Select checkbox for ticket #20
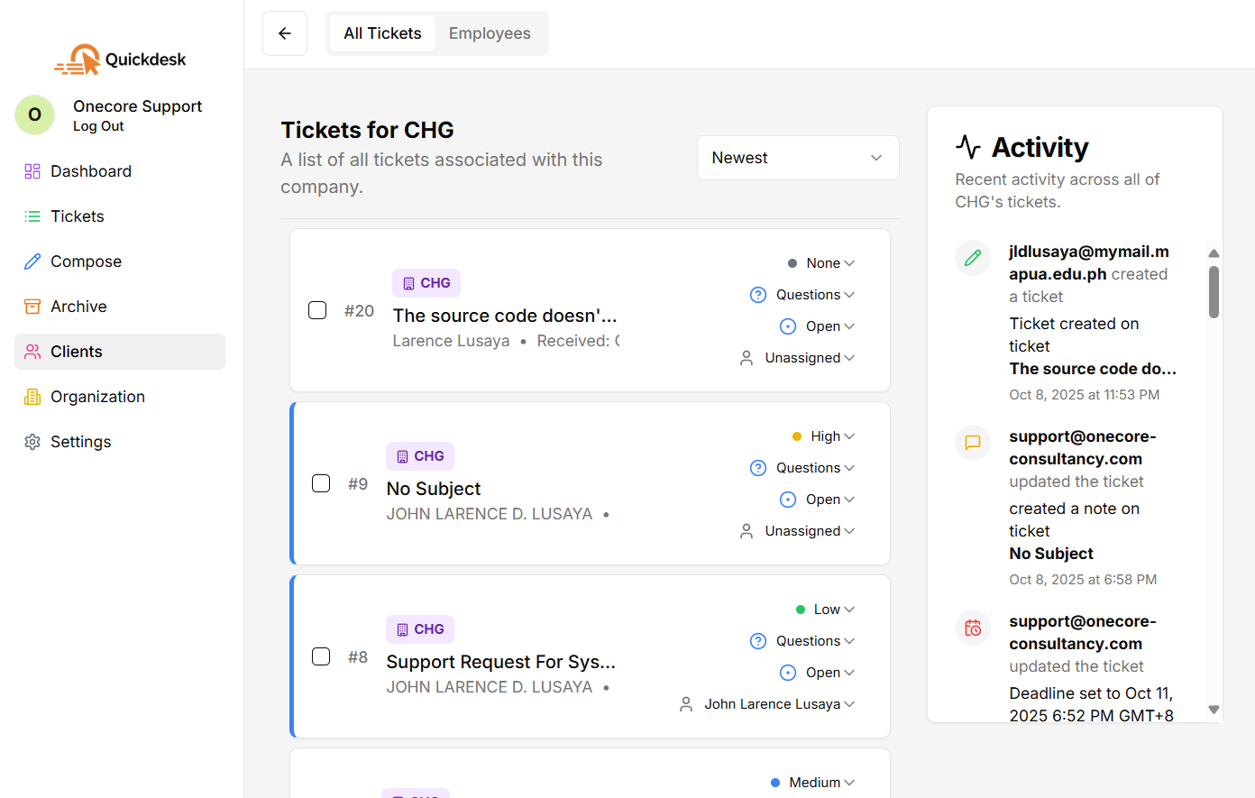 317,310
